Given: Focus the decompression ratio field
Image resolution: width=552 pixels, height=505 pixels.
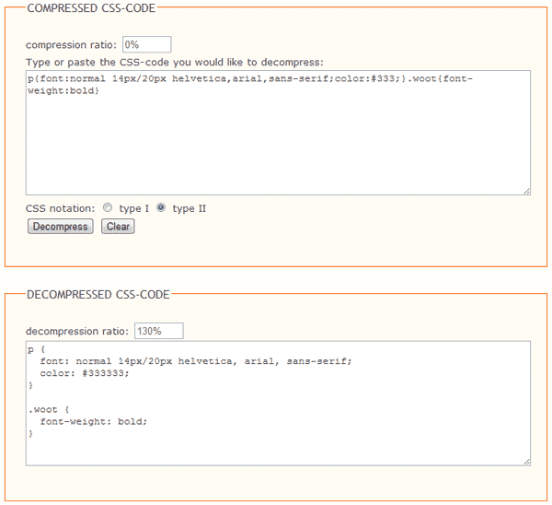Looking at the screenshot, I should click(159, 331).
